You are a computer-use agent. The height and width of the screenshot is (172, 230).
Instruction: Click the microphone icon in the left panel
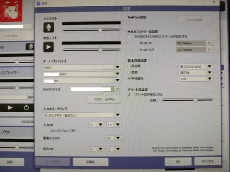click(30, 47)
